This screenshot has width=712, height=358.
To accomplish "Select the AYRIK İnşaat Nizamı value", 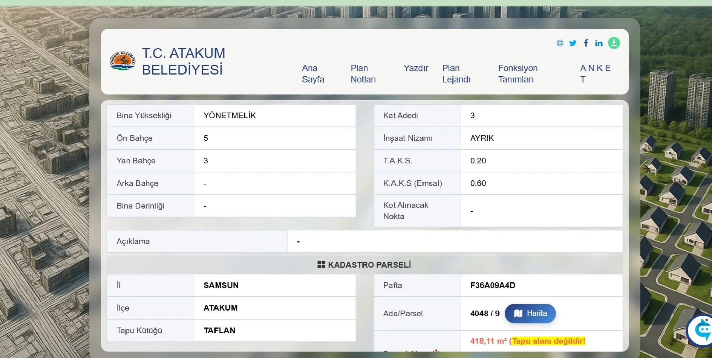I will pos(482,138).
